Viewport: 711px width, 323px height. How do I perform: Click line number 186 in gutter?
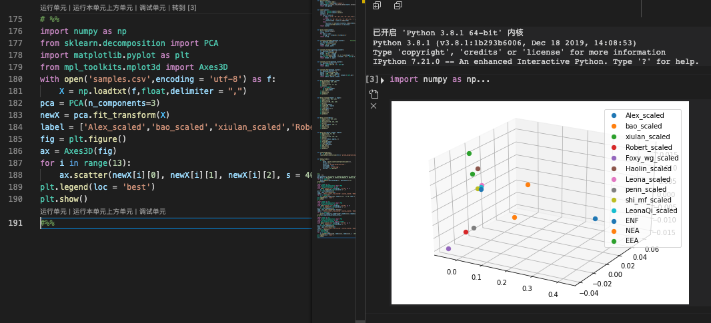[x=15, y=151]
